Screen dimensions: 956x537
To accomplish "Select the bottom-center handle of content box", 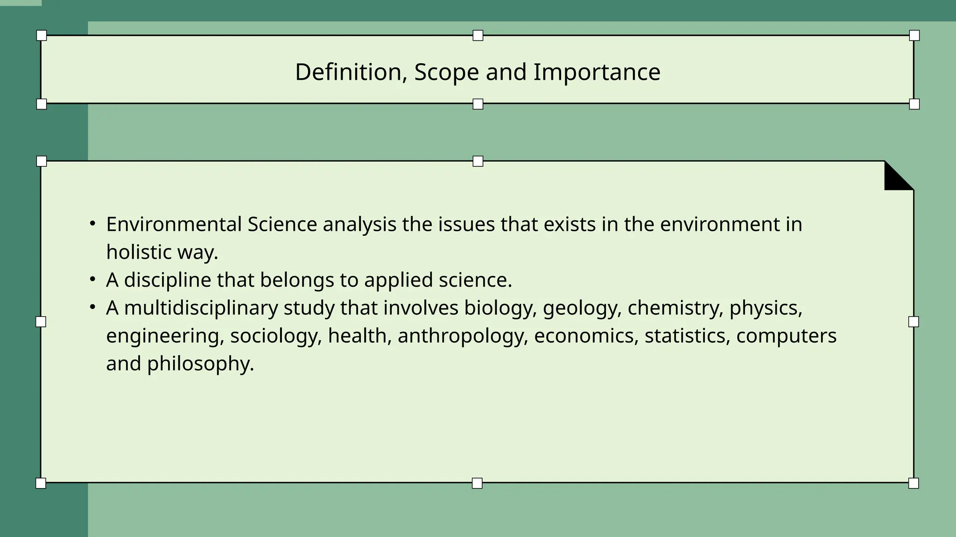I will 477,483.
